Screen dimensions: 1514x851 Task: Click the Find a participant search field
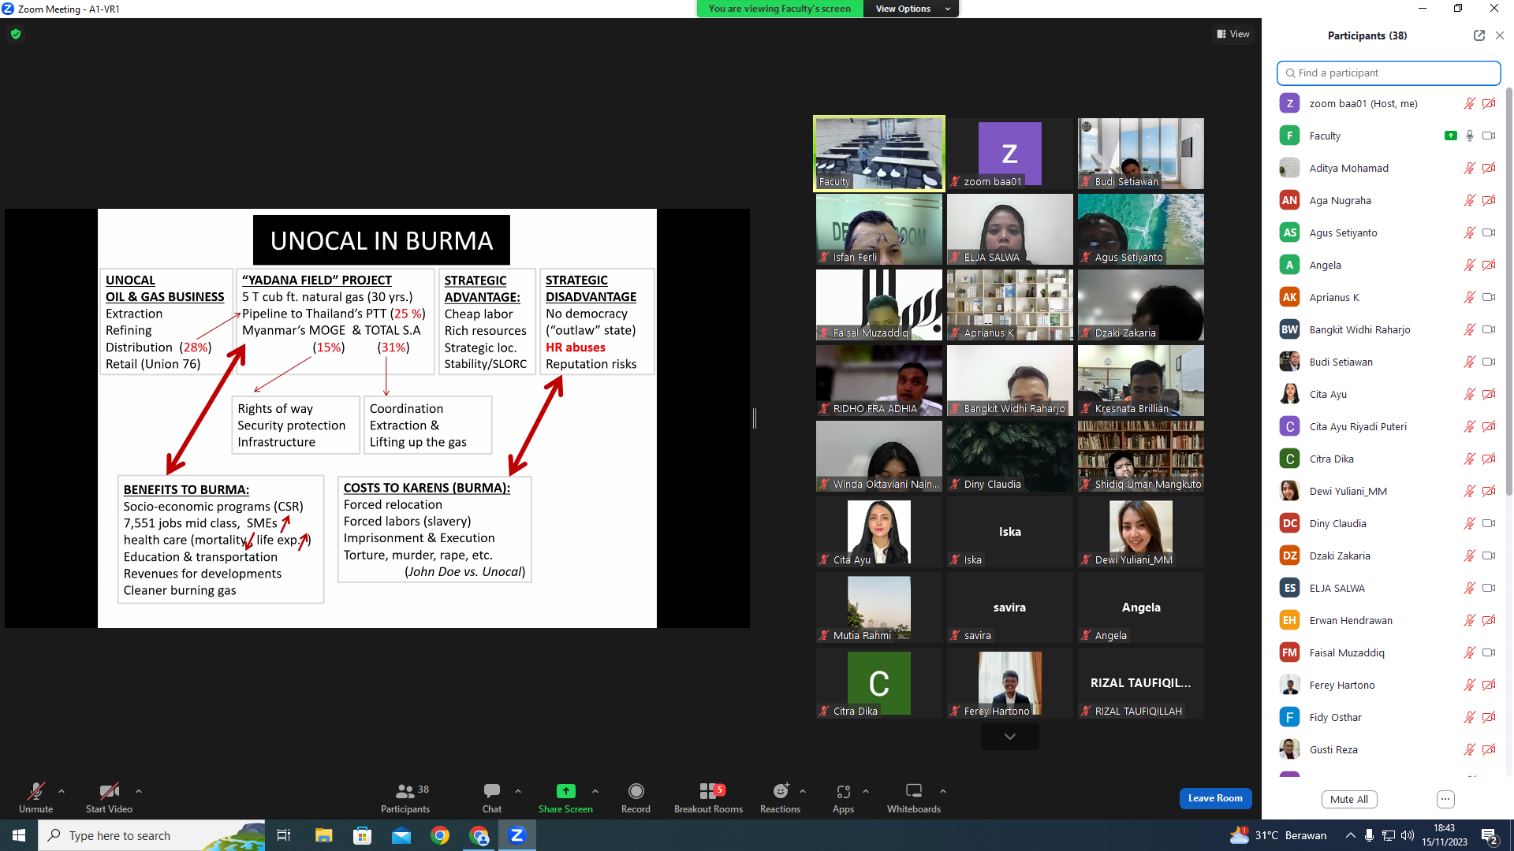point(1389,72)
